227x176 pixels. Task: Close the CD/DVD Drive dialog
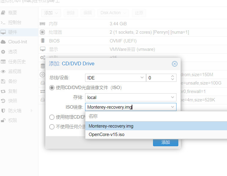(175, 64)
